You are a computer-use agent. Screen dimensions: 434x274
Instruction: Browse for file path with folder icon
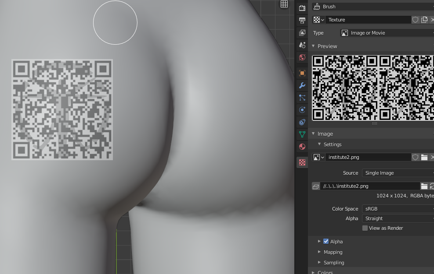[424, 186]
